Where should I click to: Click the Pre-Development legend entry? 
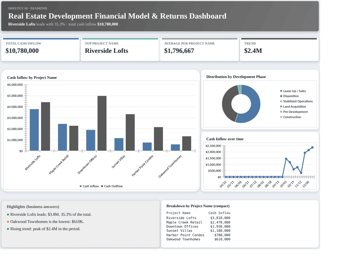click(x=294, y=112)
